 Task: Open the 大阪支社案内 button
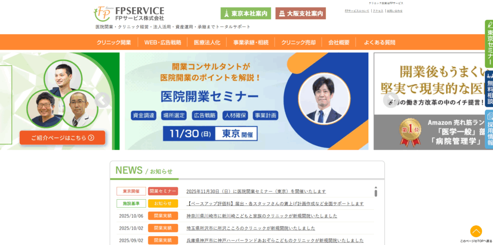(300, 13)
